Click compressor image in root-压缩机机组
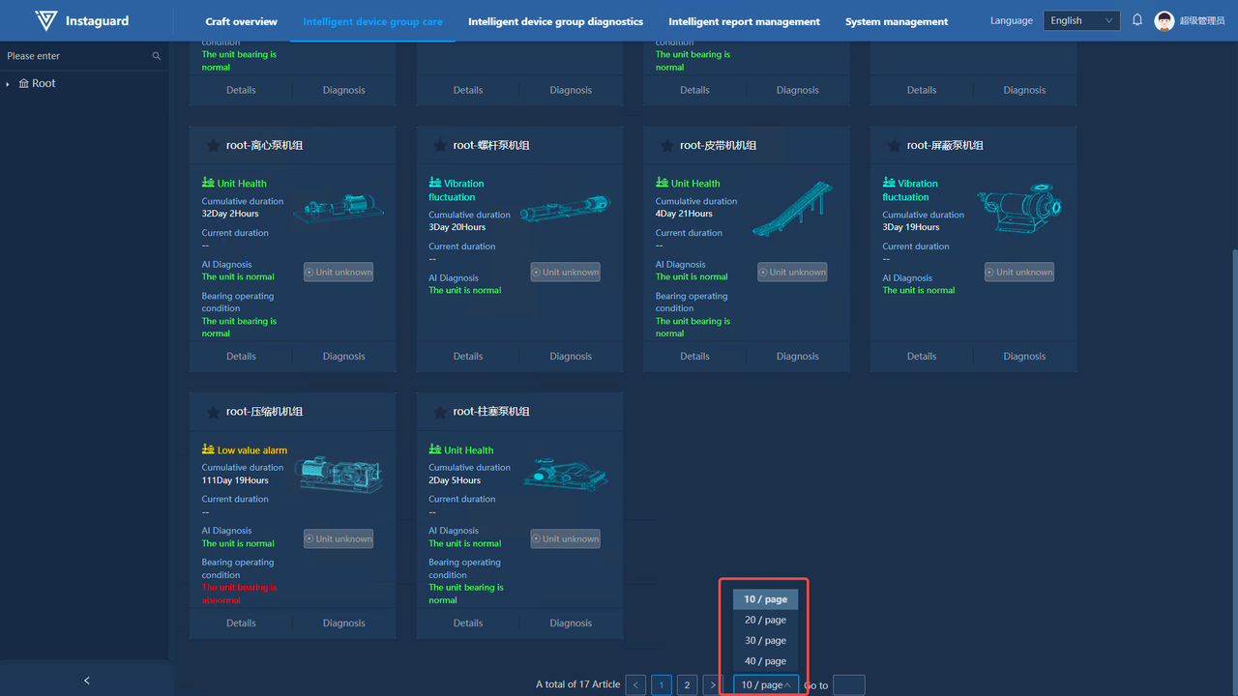Screen dimensions: 1238x696 pos(339,474)
